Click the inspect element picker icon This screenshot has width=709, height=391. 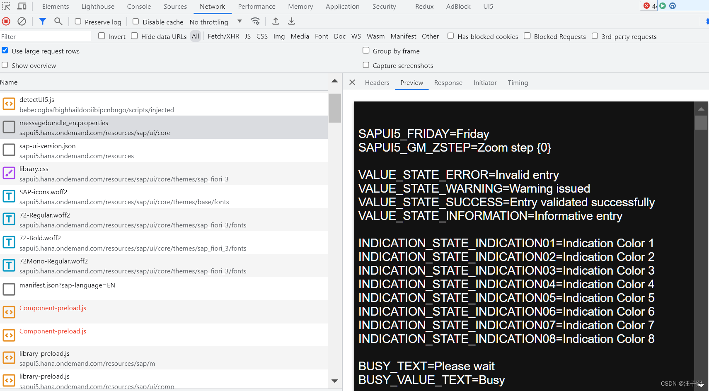click(x=6, y=6)
